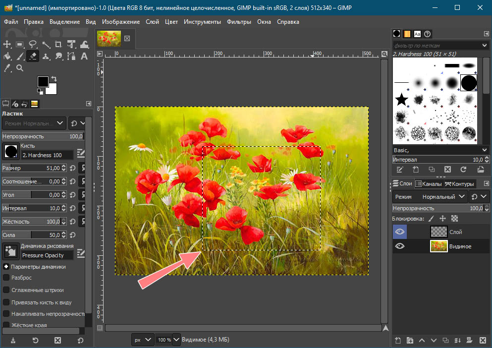Select the Smudge tool
492x348 pixels.
pos(58,56)
